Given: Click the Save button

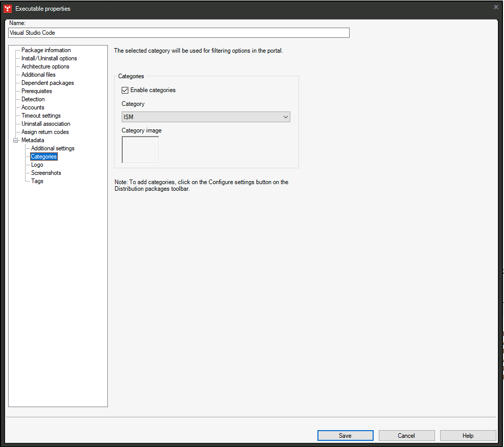Looking at the screenshot, I should [x=345, y=435].
